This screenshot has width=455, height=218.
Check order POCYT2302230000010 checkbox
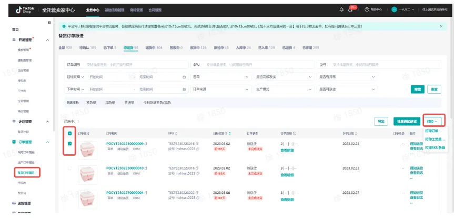(x=70, y=168)
